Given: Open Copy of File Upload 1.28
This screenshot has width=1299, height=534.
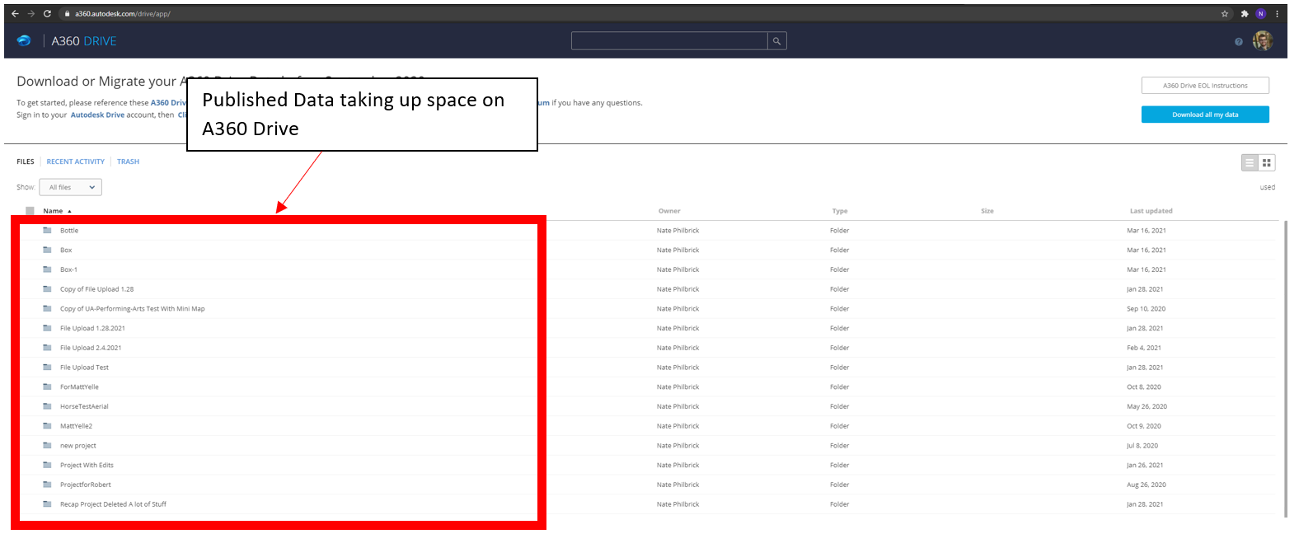Looking at the screenshot, I should 96,289.
